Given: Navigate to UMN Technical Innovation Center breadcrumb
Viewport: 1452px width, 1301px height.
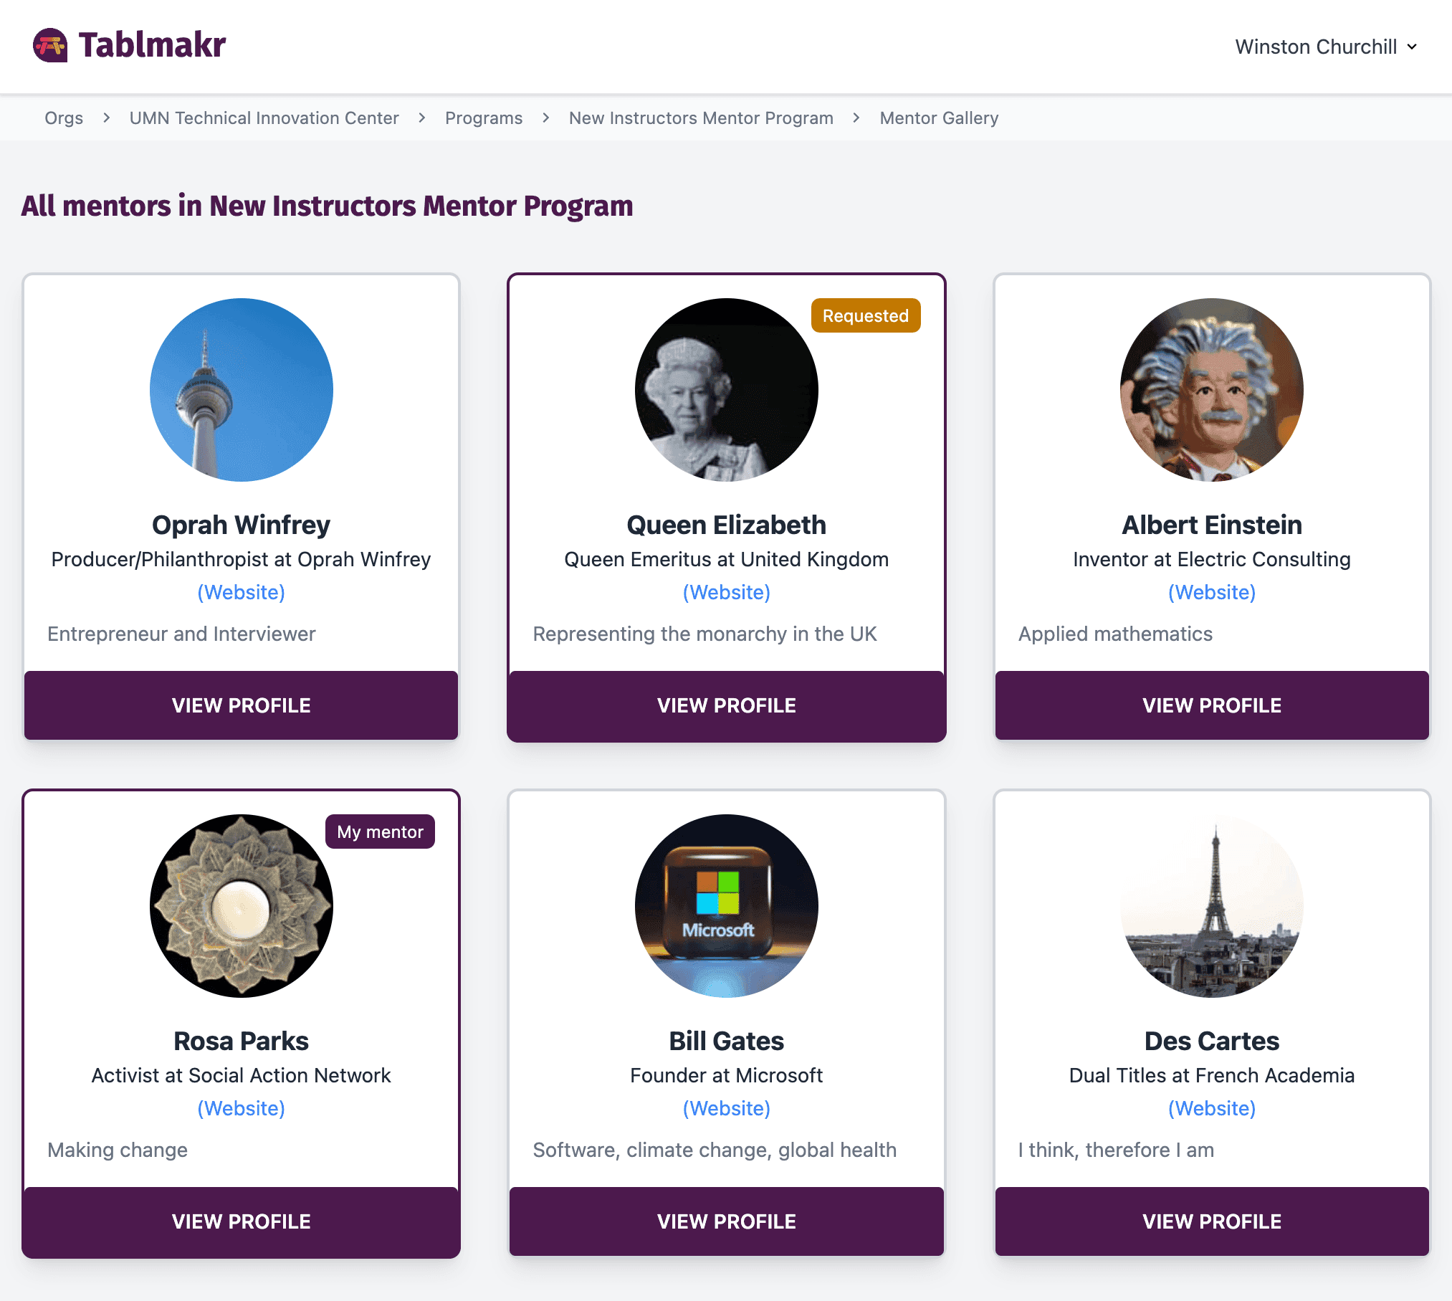Looking at the screenshot, I should point(264,118).
